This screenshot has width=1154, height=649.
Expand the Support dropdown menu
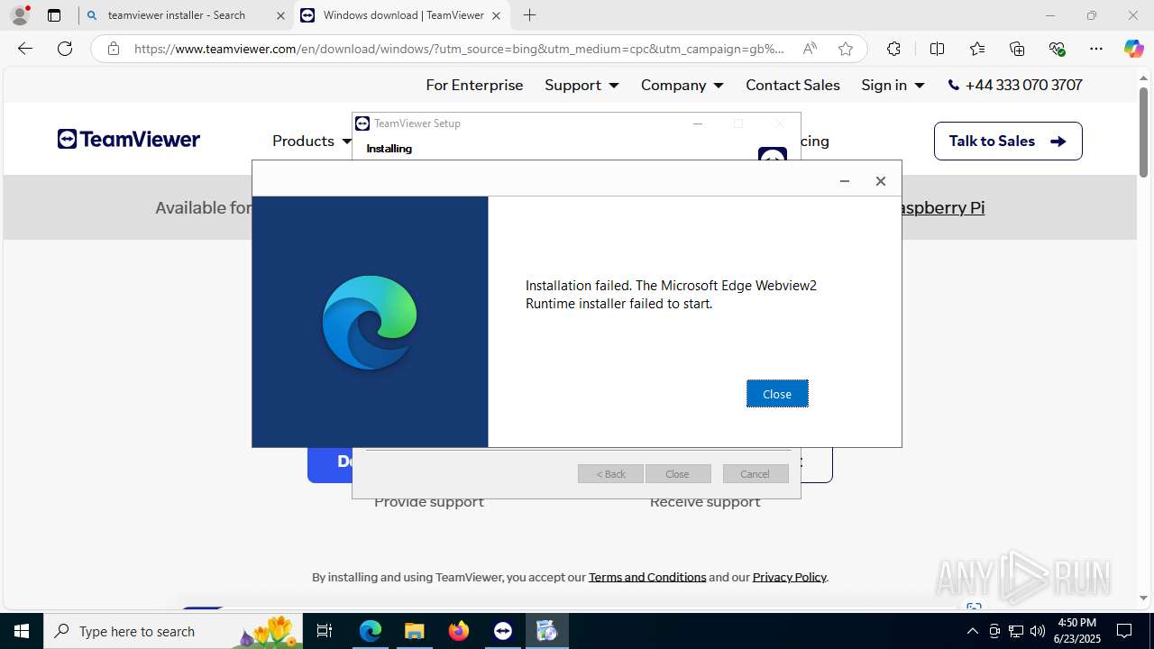pyautogui.click(x=582, y=85)
